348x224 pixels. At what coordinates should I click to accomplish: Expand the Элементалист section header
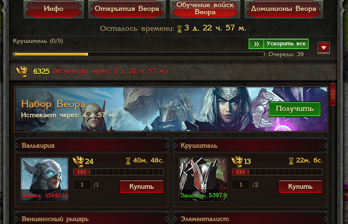251,218
